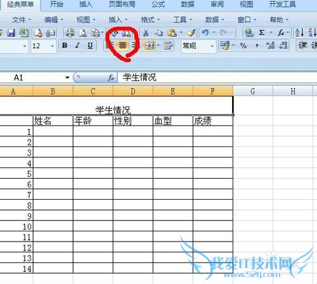The height and width of the screenshot is (284, 317).
Task: Toggle Underline formatting
Action: [90, 46]
